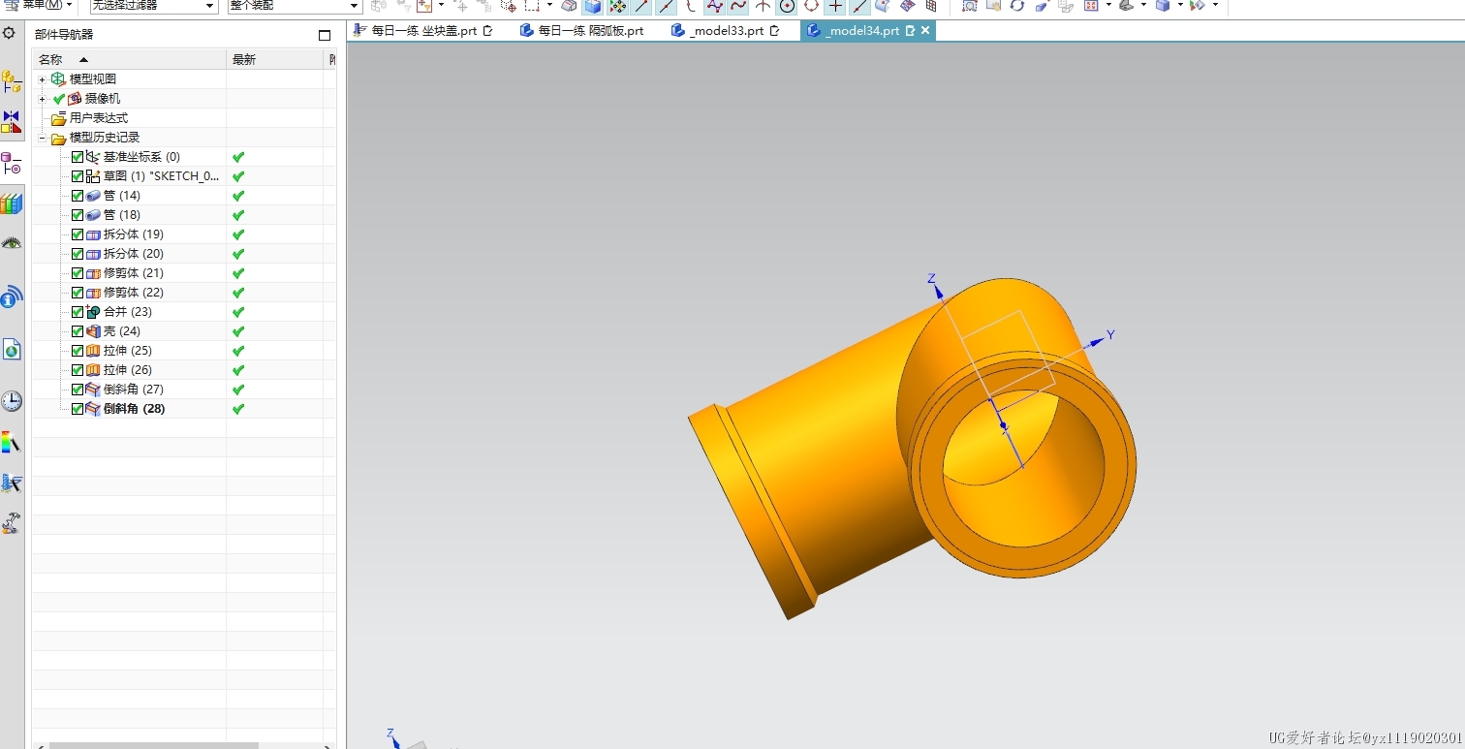1465x749 pixels.
Task: Open dropdown arrow beside shaded cube icon
Action: 1180,6
